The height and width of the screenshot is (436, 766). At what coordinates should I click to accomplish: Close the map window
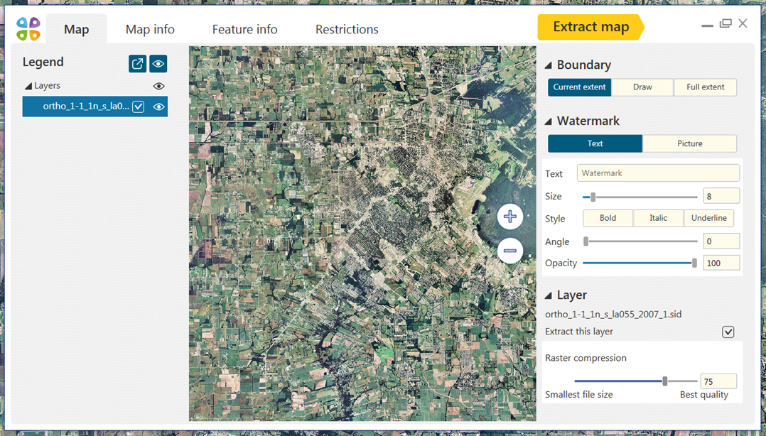click(x=743, y=23)
